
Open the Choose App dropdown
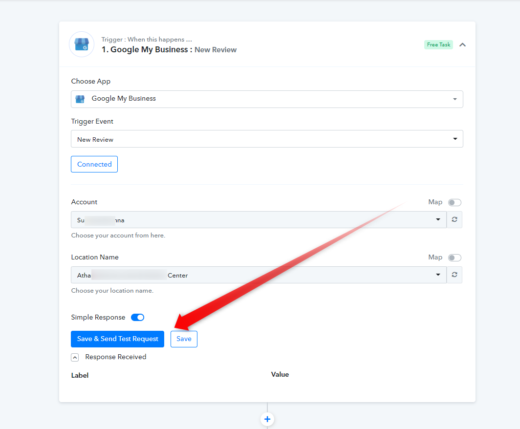click(x=267, y=99)
